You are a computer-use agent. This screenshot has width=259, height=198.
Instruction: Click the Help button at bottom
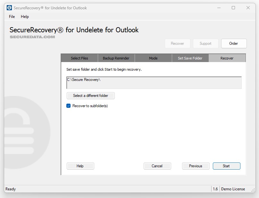coord(80,166)
